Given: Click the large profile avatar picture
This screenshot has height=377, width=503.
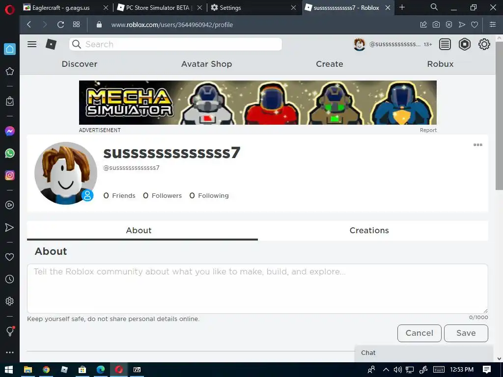Looking at the screenshot, I should (x=66, y=173).
